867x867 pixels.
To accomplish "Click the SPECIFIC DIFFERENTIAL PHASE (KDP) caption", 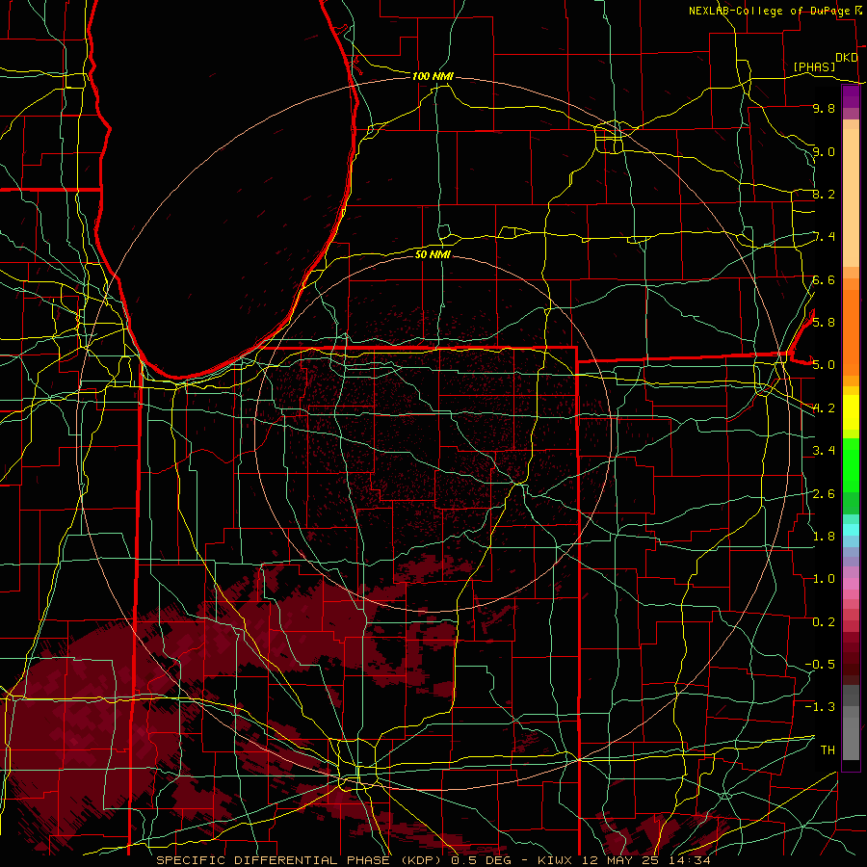I will point(301,860).
